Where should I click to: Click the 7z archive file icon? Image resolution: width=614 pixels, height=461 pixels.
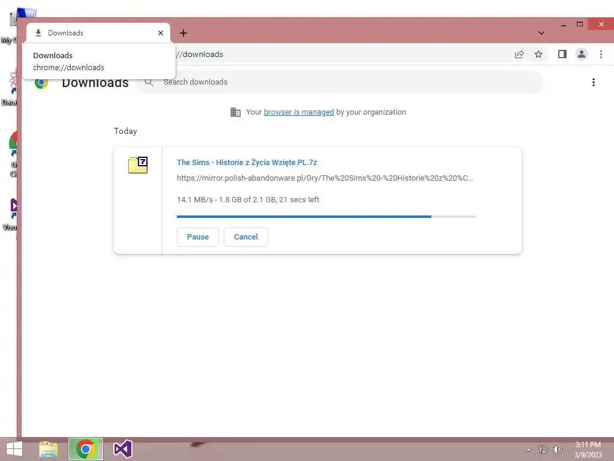click(138, 165)
